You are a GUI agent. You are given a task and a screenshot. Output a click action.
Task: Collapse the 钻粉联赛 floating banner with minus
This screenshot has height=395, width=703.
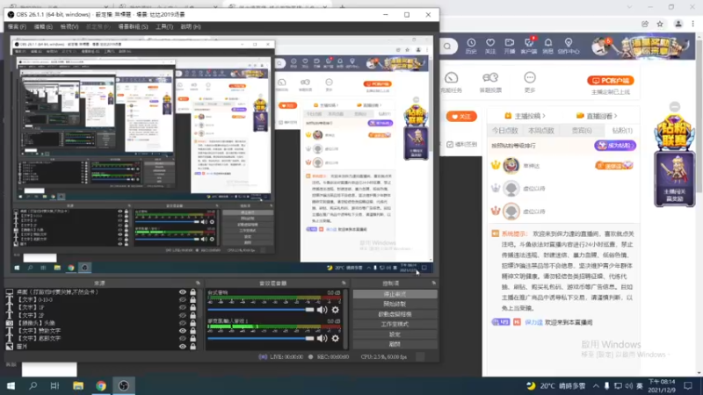674,106
